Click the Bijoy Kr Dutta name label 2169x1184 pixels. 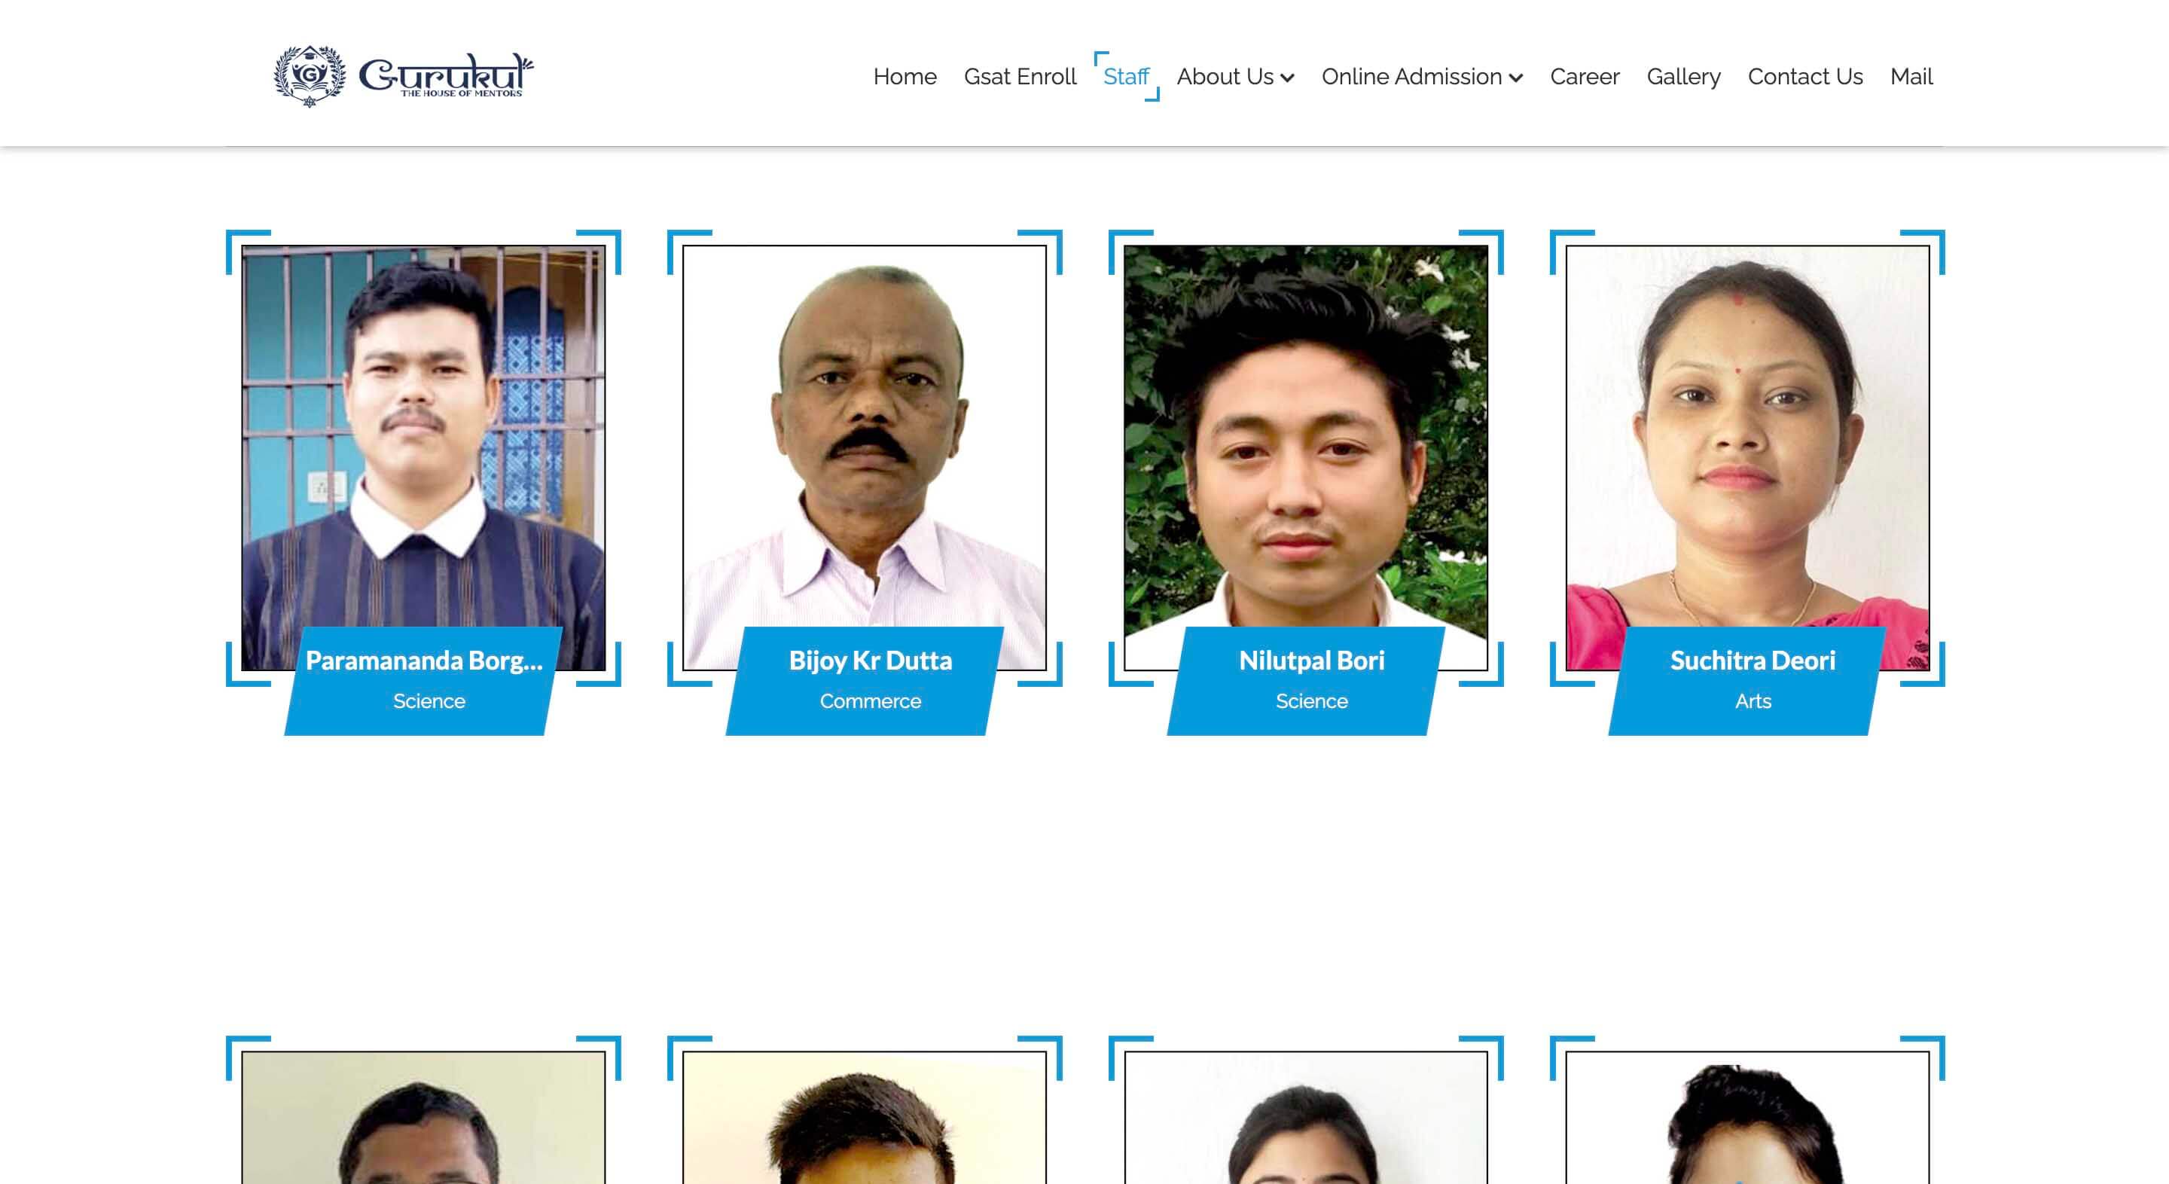coord(870,661)
